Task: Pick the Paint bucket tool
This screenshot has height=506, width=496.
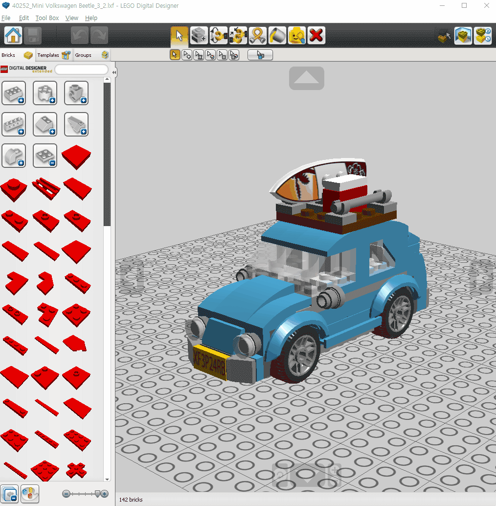Action: pyautogui.click(x=277, y=36)
